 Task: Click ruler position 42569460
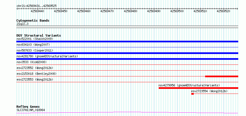tap(84, 11)
